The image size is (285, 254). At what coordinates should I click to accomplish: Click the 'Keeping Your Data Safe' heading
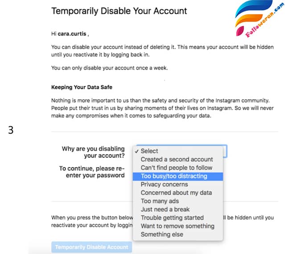point(81,87)
